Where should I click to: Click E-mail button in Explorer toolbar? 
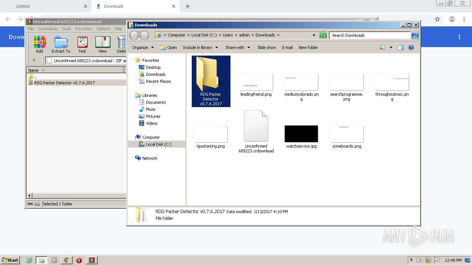[x=287, y=47]
